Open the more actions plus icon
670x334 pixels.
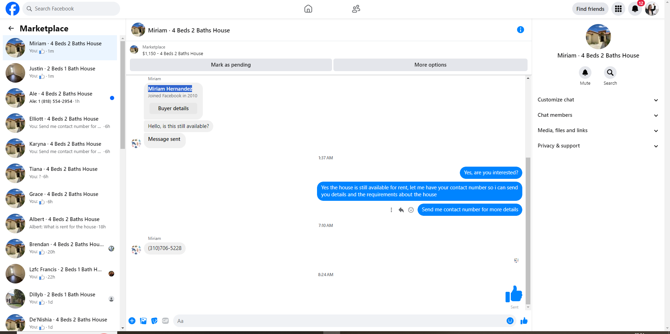point(132,321)
